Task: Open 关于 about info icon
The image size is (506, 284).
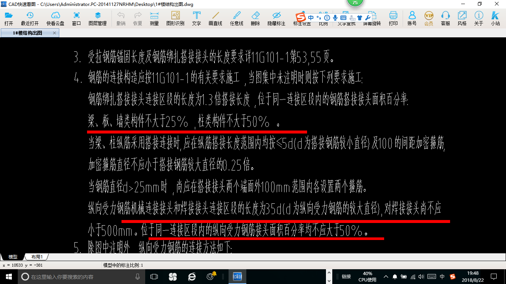Action: (x=479, y=18)
